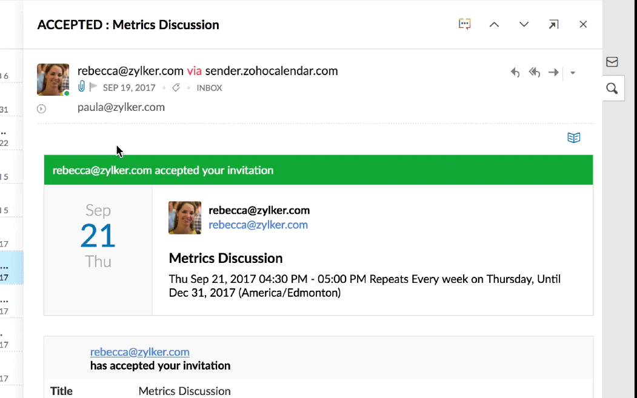This screenshot has height=398, width=637.
Task: Open reader view via the book icon
Action: tap(574, 138)
